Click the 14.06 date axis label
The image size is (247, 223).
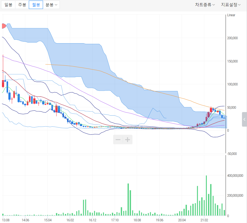(25, 220)
